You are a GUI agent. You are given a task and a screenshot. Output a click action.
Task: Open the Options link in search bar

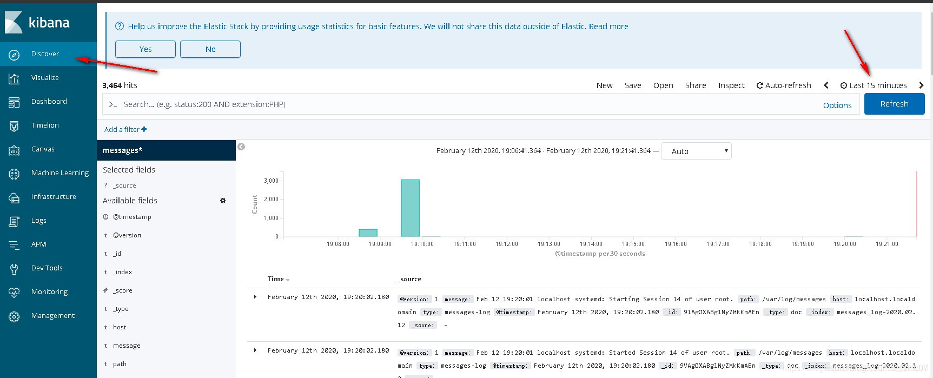pyautogui.click(x=837, y=105)
